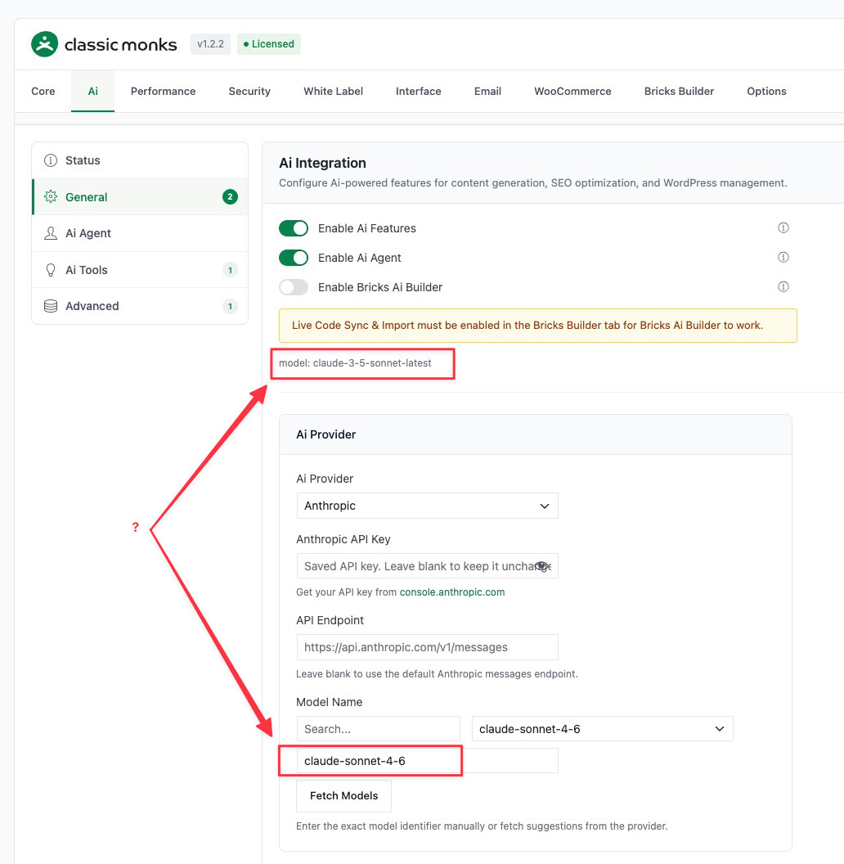
Task: Open the Email tab
Action: point(487,91)
